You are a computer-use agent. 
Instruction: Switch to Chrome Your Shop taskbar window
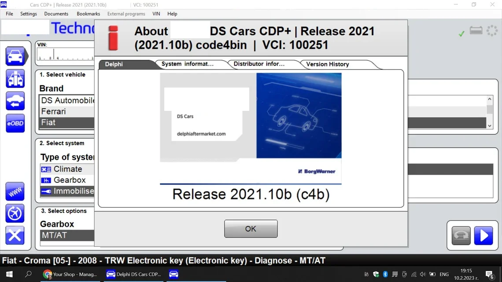click(70, 275)
